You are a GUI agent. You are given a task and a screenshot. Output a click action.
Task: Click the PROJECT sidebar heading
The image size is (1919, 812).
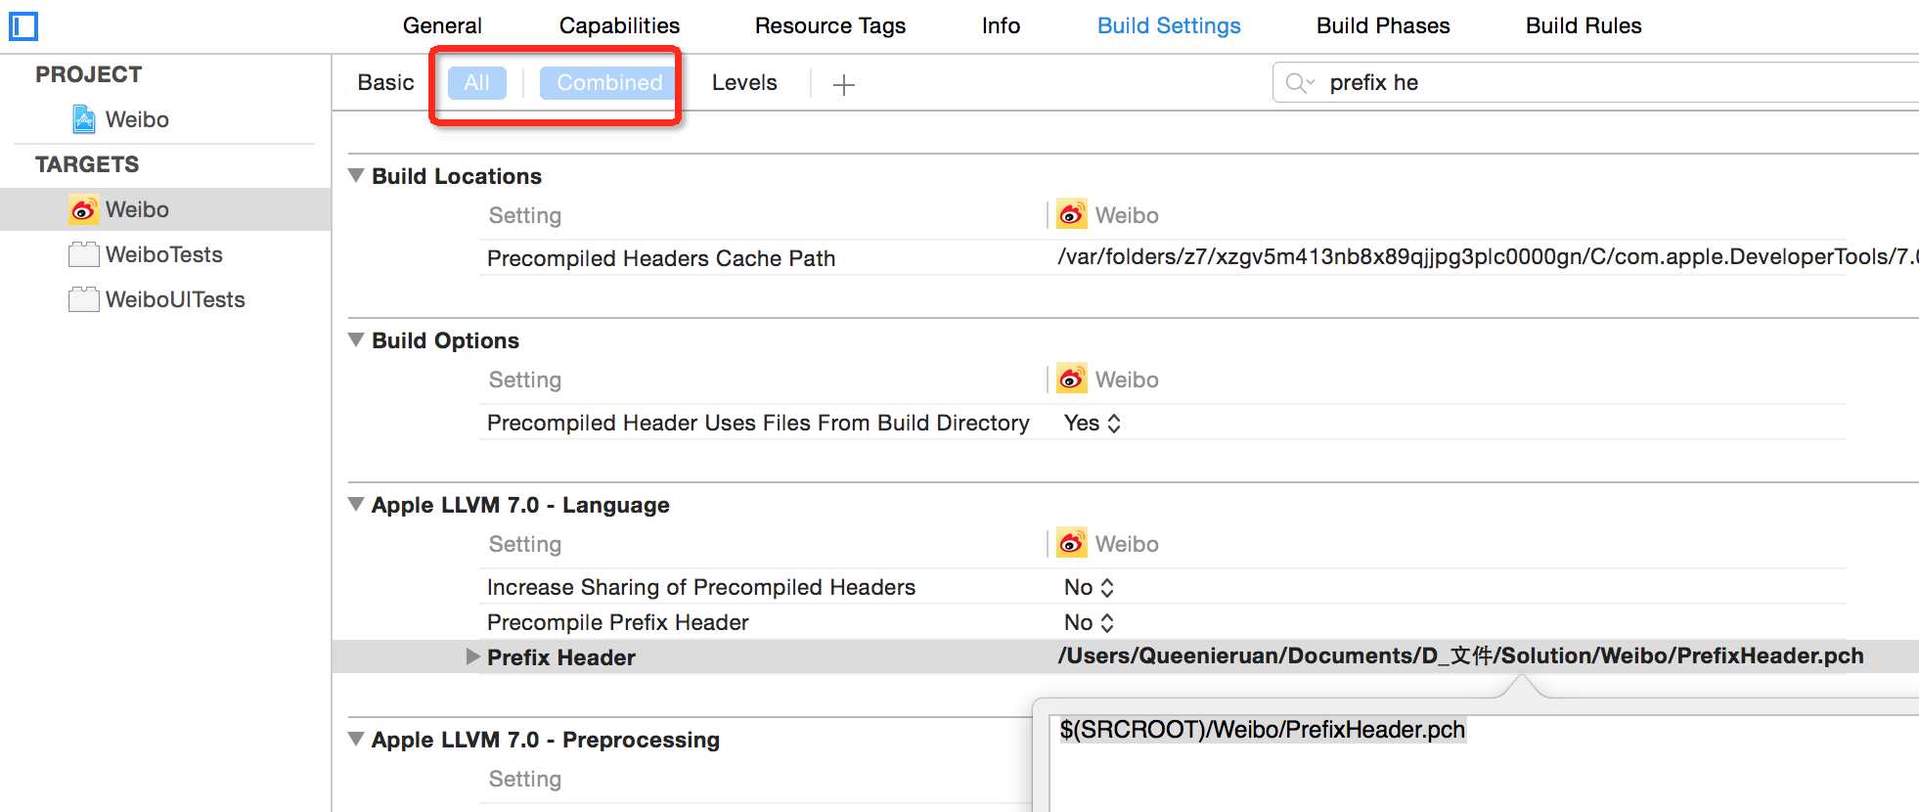(89, 74)
